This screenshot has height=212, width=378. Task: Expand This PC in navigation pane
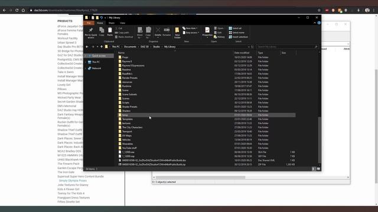(86, 62)
